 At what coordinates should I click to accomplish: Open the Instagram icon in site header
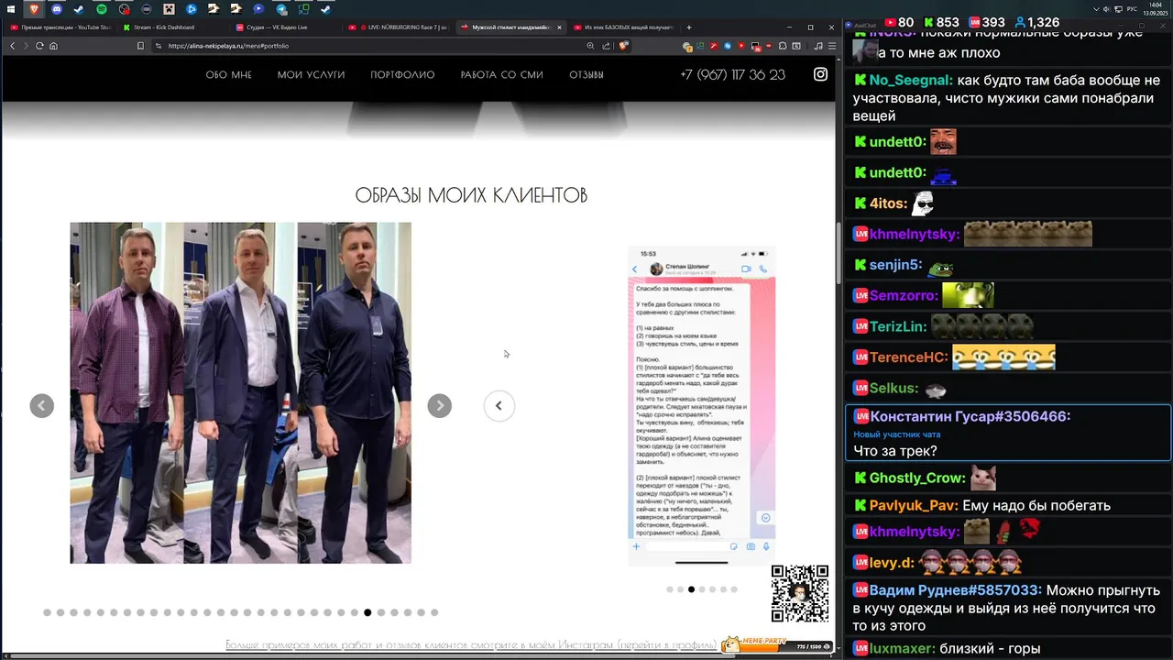[x=821, y=74]
